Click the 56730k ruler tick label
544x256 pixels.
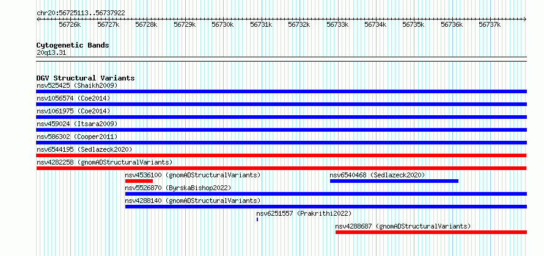click(223, 24)
